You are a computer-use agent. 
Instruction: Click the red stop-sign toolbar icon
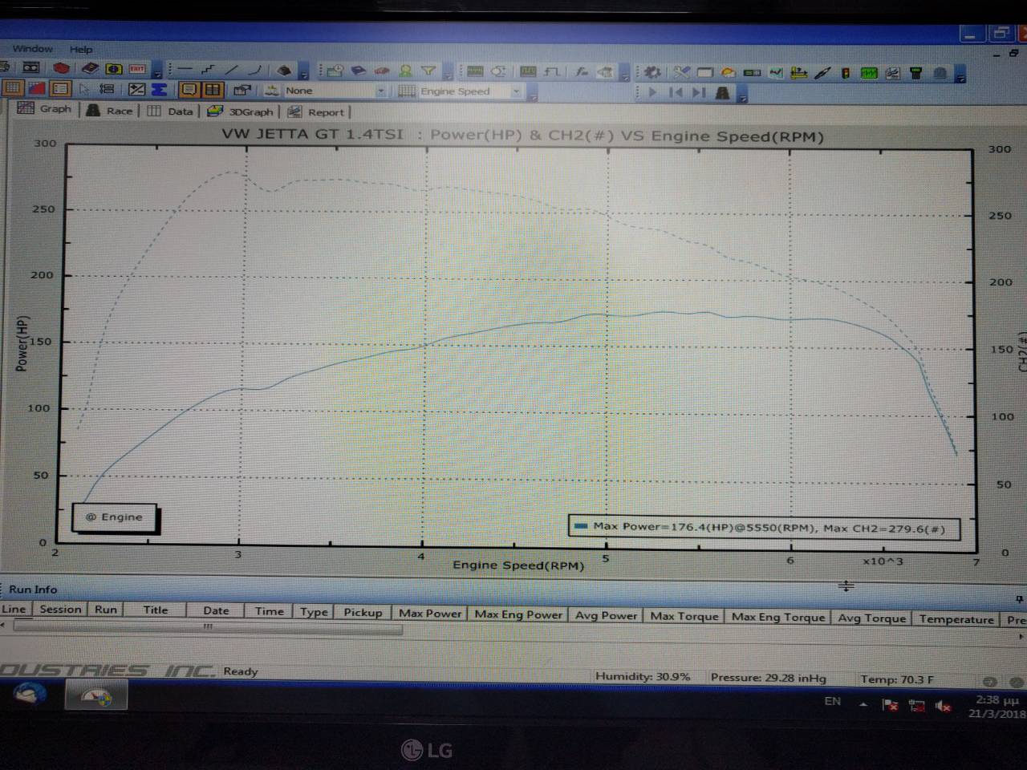[x=61, y=68]
